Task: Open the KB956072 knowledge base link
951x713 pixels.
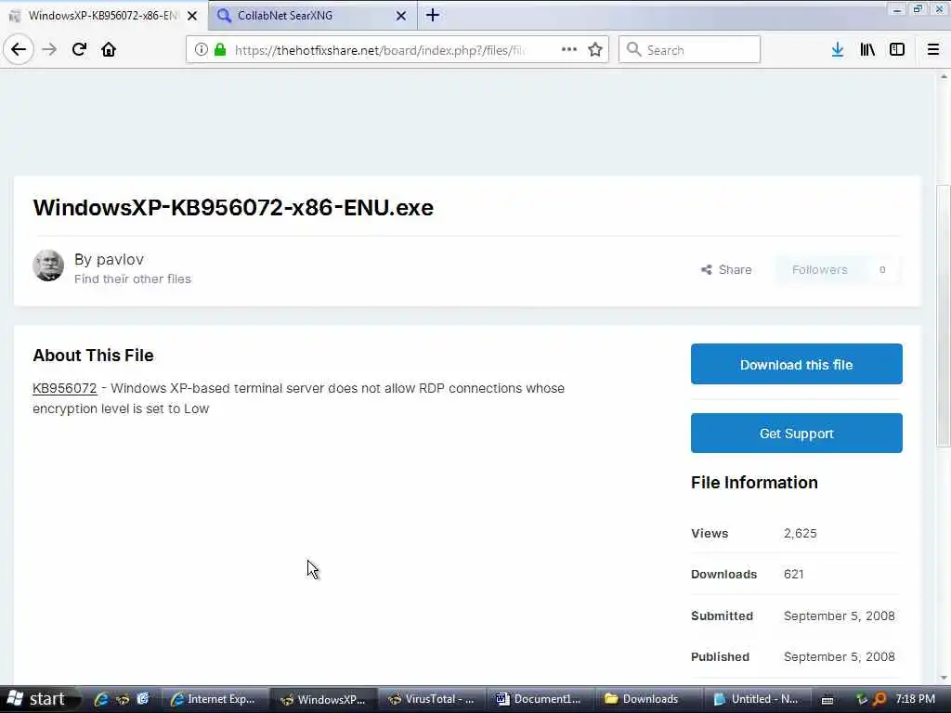Action: (x=64, y=388)
